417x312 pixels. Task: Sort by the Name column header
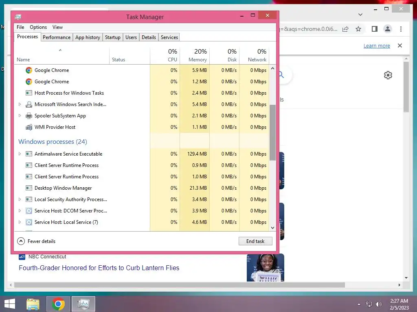click(61, 56)
